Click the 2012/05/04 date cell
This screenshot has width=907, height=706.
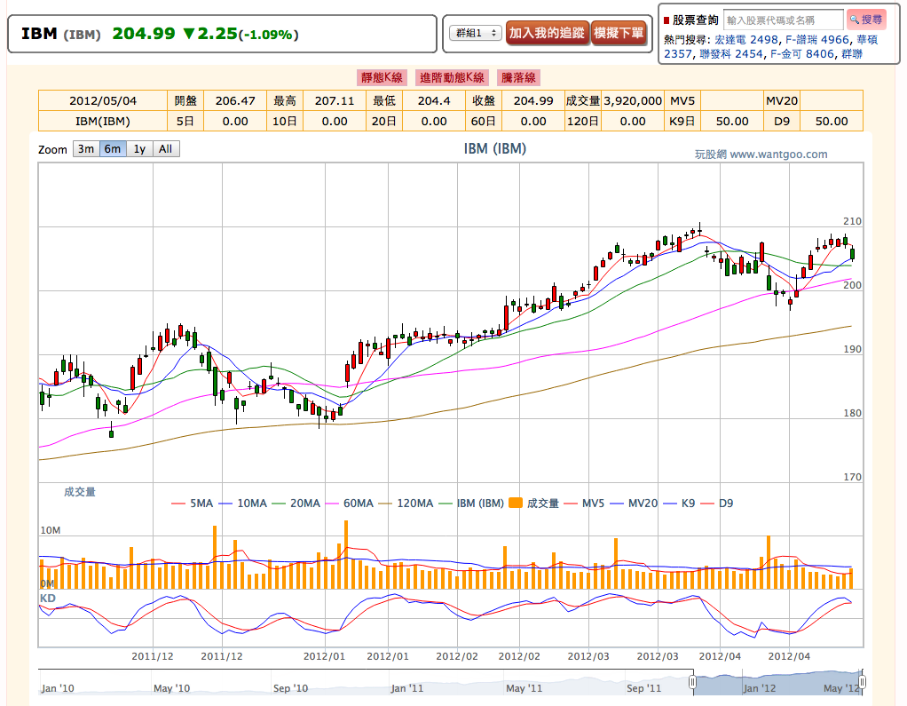(103, 100)
